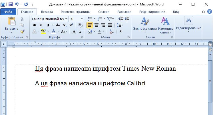Click the Cut scissors icon
This screenshot has height=115, width=213.
(x=22, y=19)
